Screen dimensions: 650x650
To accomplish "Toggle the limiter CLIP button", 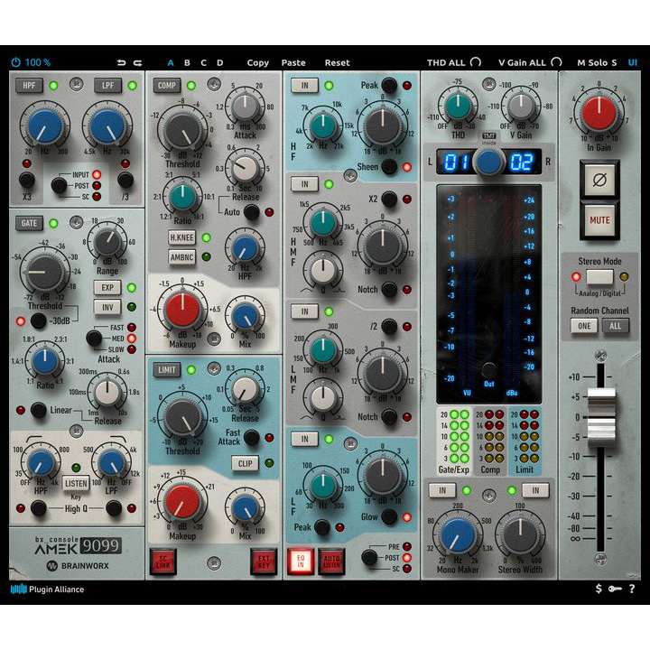I will click(245, 463).
